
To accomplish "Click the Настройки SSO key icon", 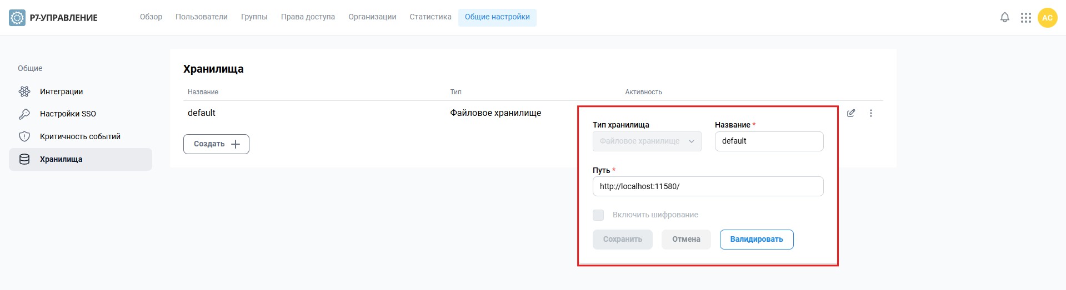I will click(24, 114).
